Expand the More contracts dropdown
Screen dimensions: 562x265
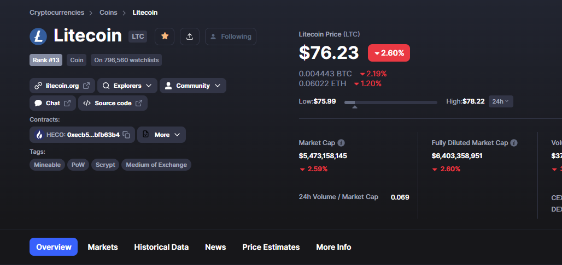pyautogui.click(x=162, y=135)
